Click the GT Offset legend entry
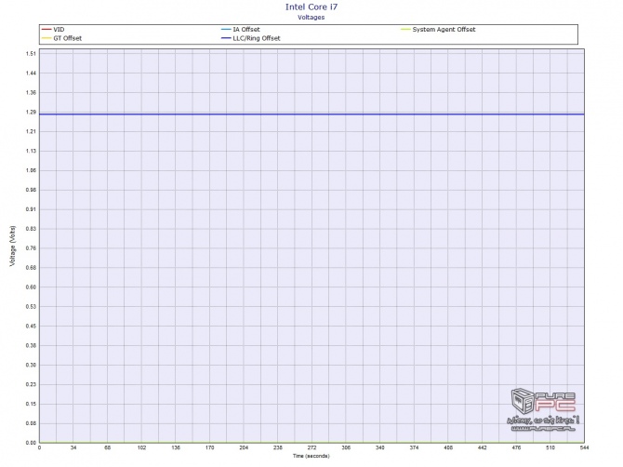The image size is (623, 467). (x=62, y=38)
